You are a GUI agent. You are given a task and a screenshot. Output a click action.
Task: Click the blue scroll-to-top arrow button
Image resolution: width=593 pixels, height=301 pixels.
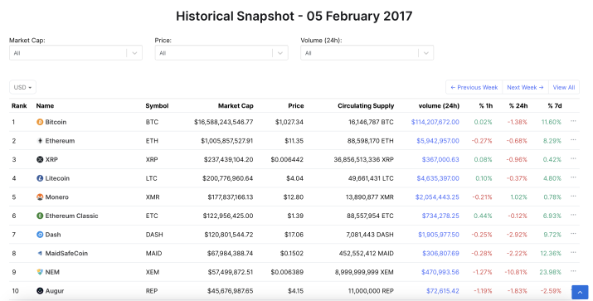580,293
